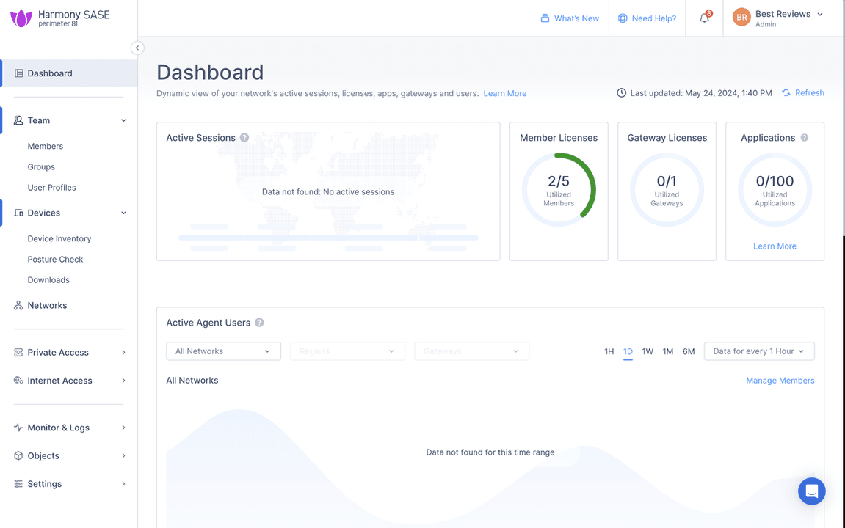The height and width of the screenshot is (528, 845).
Task: Select the 1W time range tab
Action: pos(648,351)
